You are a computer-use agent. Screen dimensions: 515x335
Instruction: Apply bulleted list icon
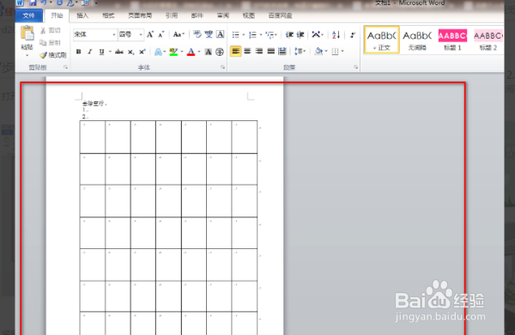click(235, 34)
